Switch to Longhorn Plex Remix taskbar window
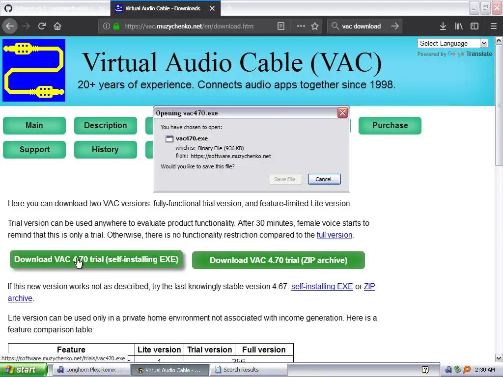The width and height of the screenshot is (503, 377). point(90,370)
